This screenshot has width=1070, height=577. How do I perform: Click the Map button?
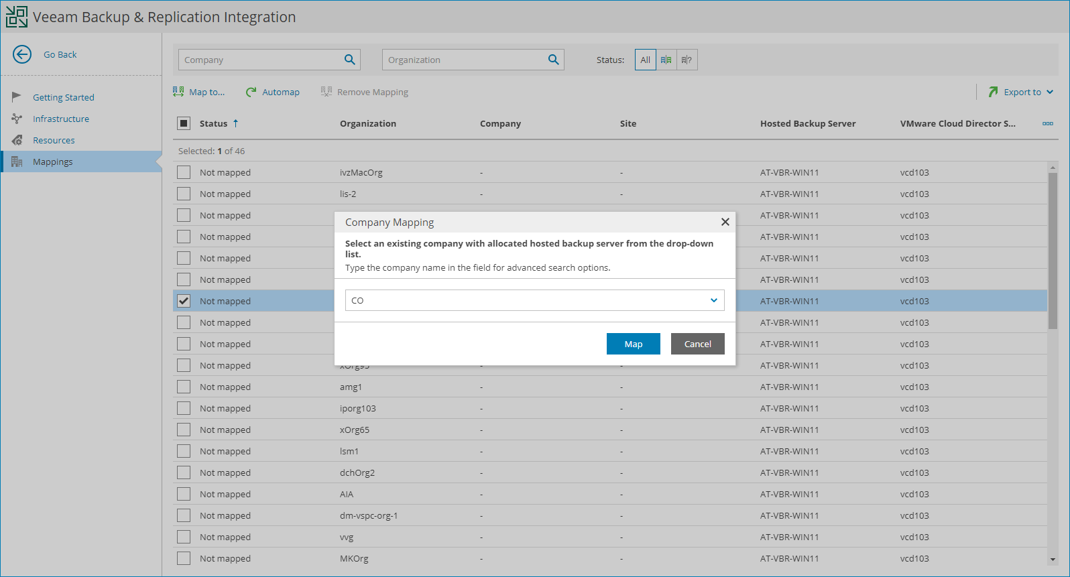click(x=634, y=344)
